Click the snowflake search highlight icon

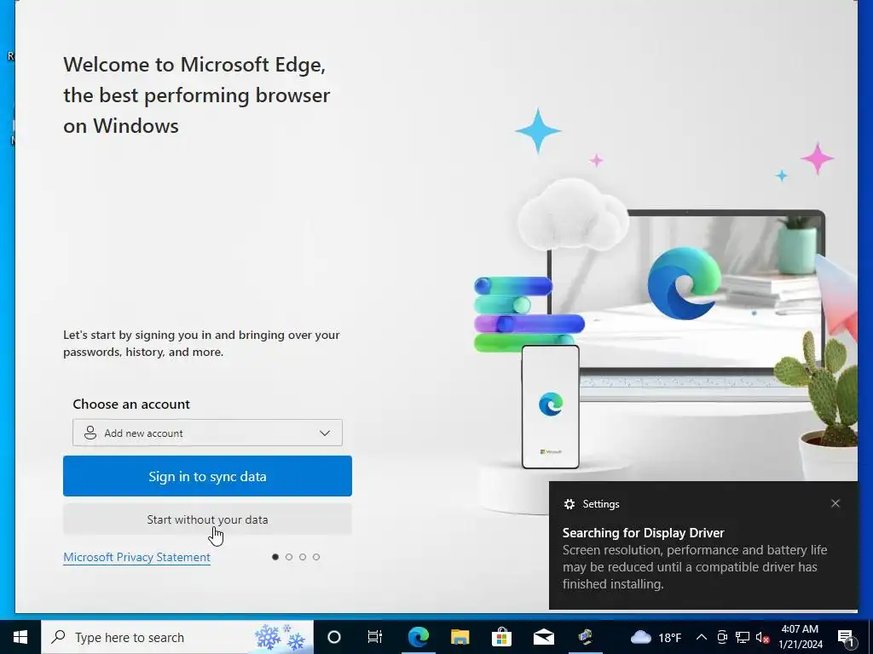coord(280,637)
